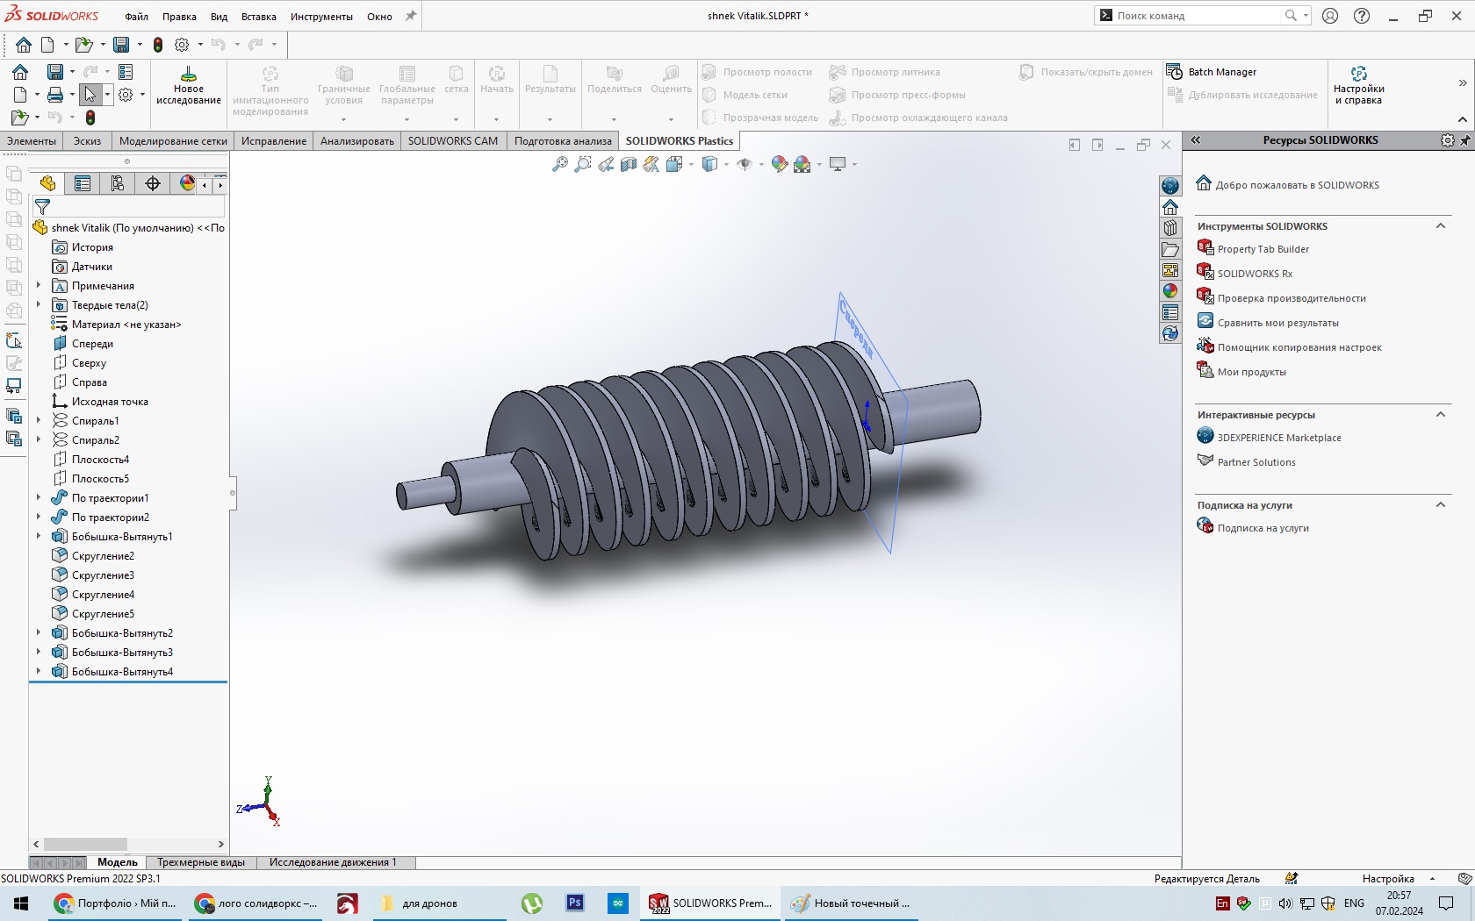Expand the Примечания tree node
The height and width of the screenshot is (921, 1475).
coord(39,286)
